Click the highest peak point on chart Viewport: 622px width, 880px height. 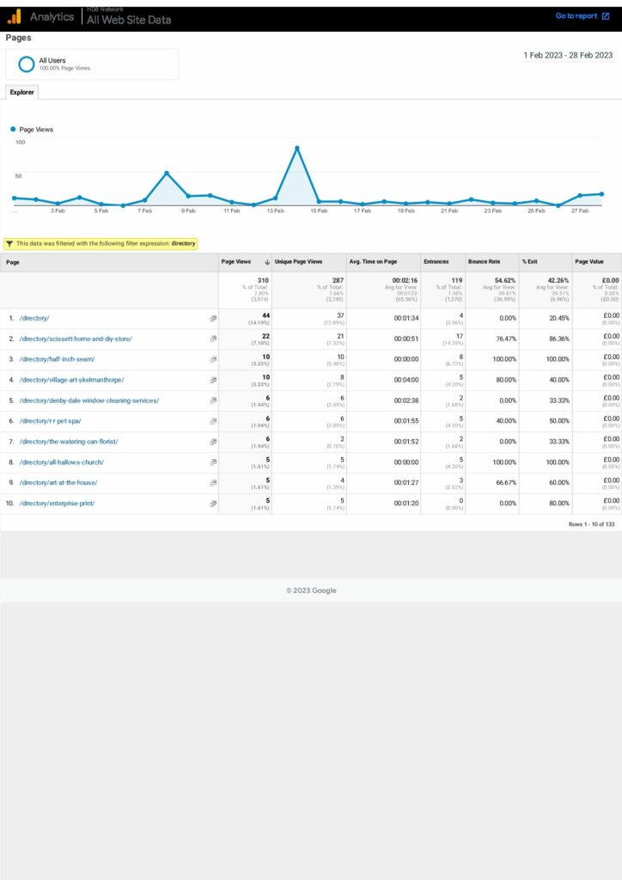click(x=297, y=149)
